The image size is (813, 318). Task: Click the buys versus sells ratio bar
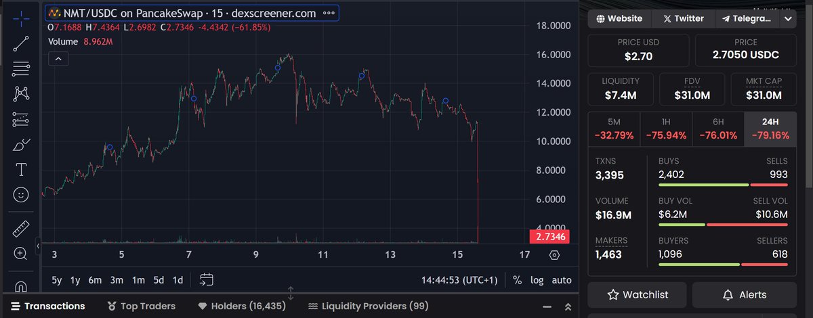tap(723, 185)
